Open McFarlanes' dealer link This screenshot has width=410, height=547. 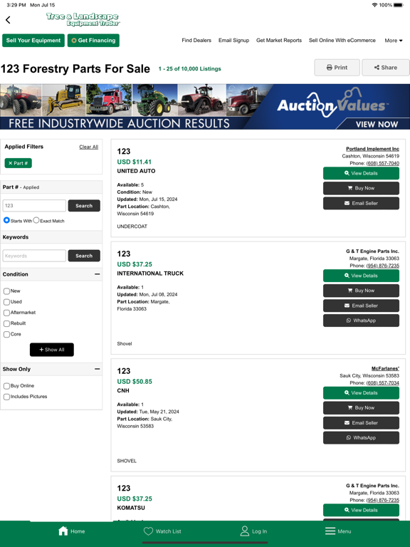tap(385, 368)
